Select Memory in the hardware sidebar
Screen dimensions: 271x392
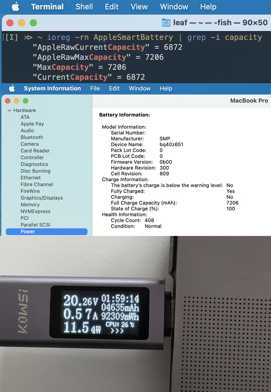point(30,205)
